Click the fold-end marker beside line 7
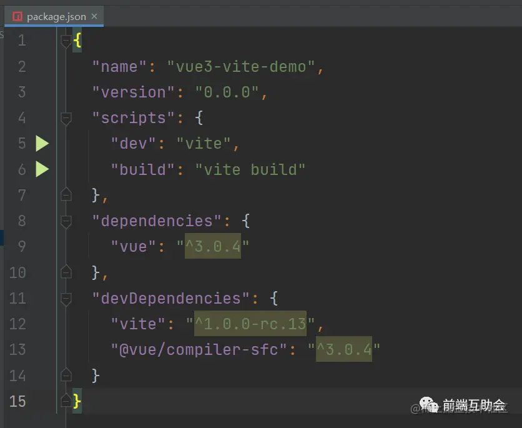The image size is (522, 428). (x=66, y=194)
